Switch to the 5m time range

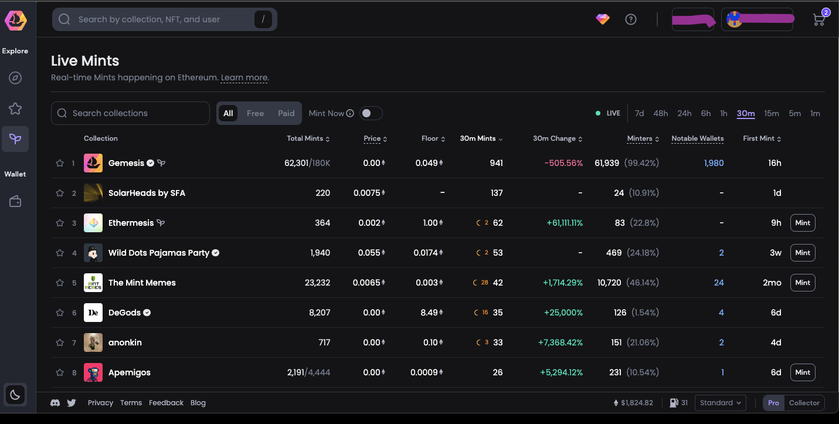coord(794,113)
